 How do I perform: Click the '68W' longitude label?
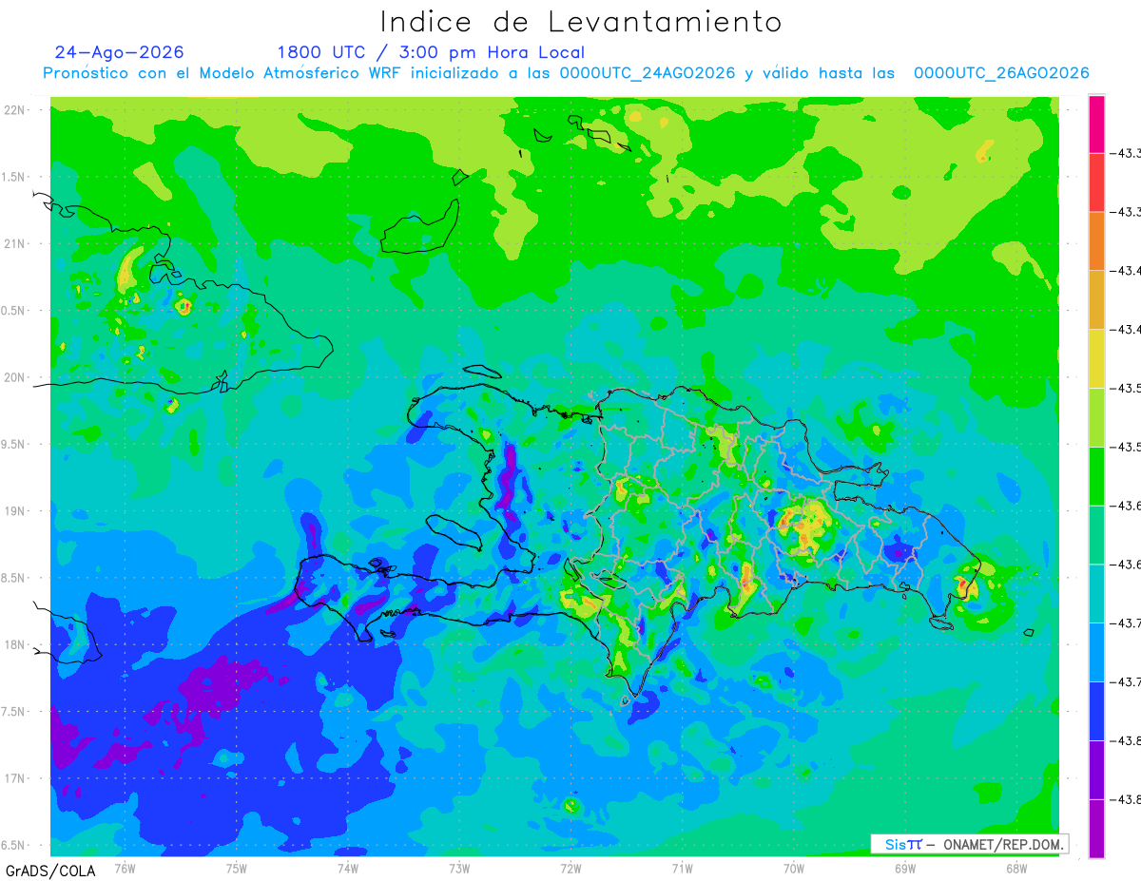(1016, 867)
